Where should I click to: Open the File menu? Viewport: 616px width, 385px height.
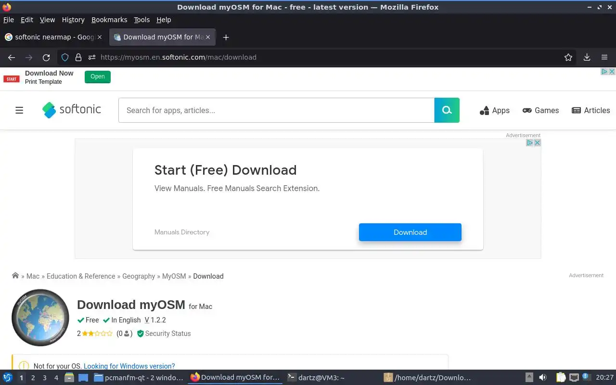pos(9,20)
